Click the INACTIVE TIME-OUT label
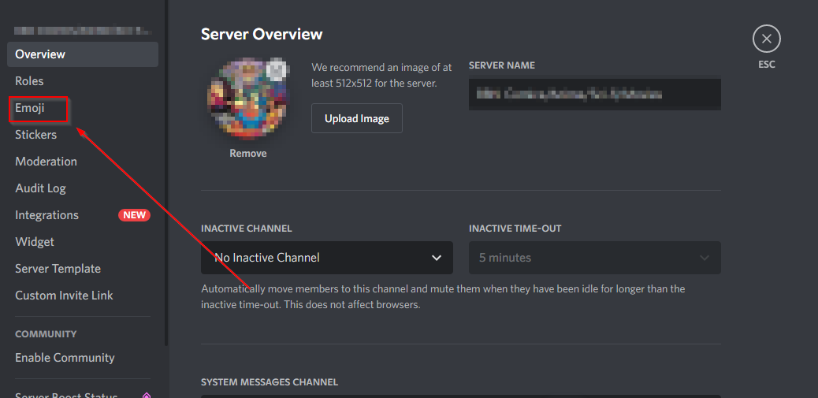Image resolution: width=818 pixels, height=398 pixels. pos(515,229)
